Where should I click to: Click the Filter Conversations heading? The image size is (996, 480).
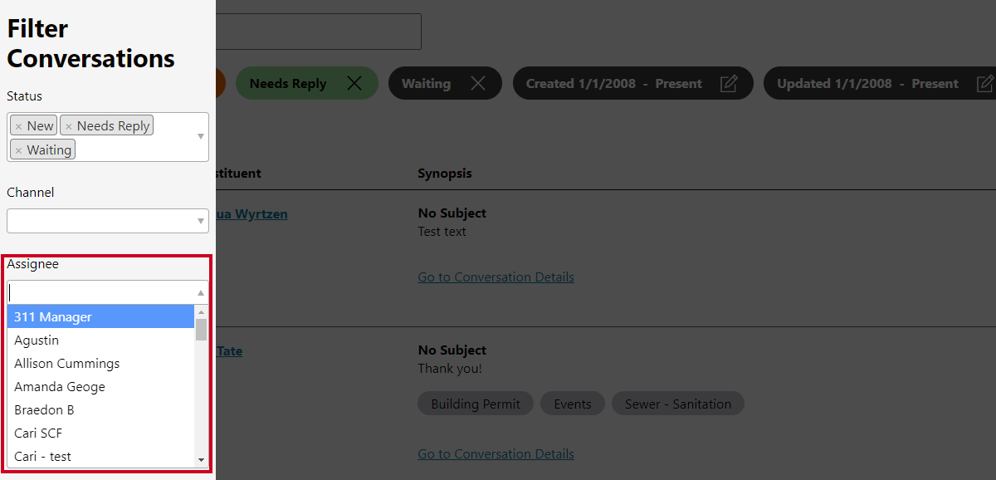pos(90,43)
